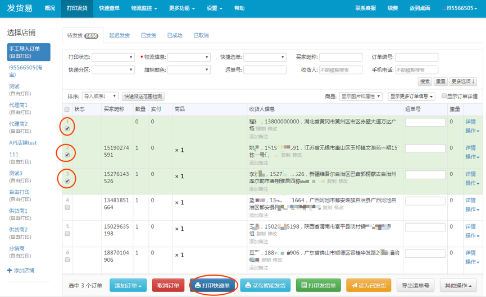The image size is (486, 297).
Task: Open the 快递分区 dropdown
Action: [113, 70]
